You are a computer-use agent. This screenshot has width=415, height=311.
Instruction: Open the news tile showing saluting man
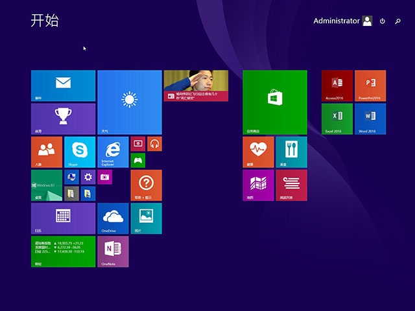[x=196, y=86]
